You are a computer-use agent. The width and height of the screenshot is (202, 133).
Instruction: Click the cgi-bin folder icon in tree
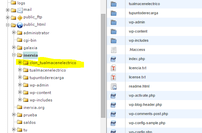click(20, 40)
